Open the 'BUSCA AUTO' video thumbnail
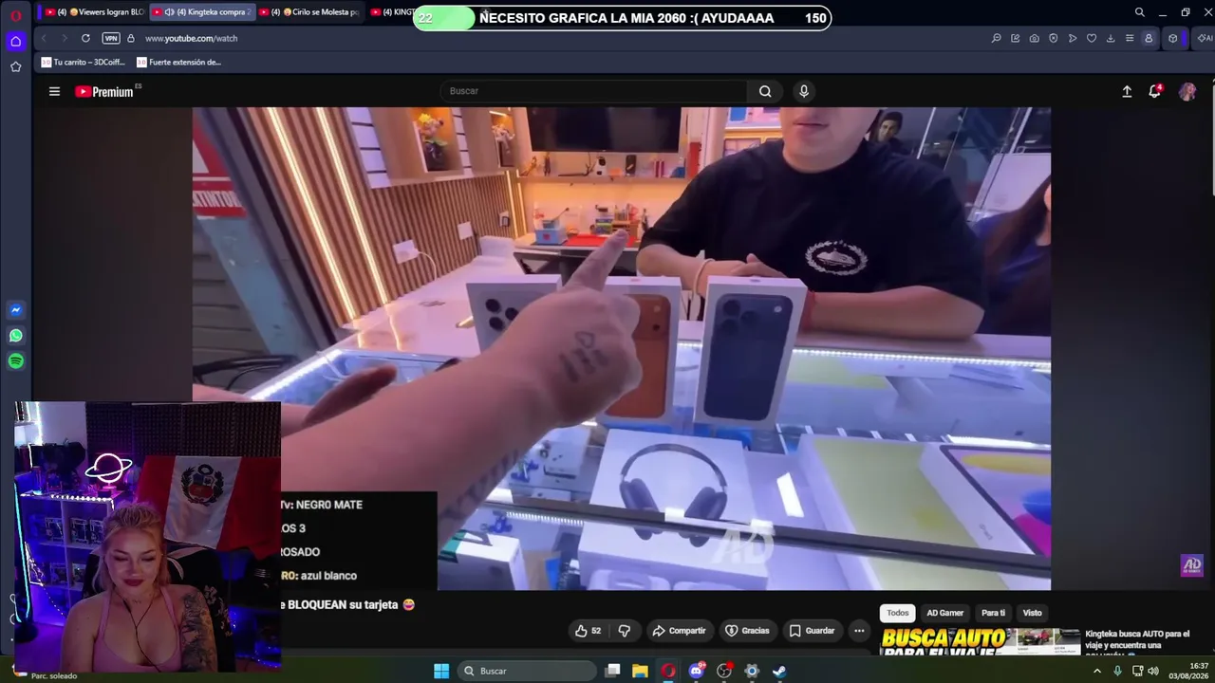The height and width of the screenshot is (683, 1215). (980, 642)
